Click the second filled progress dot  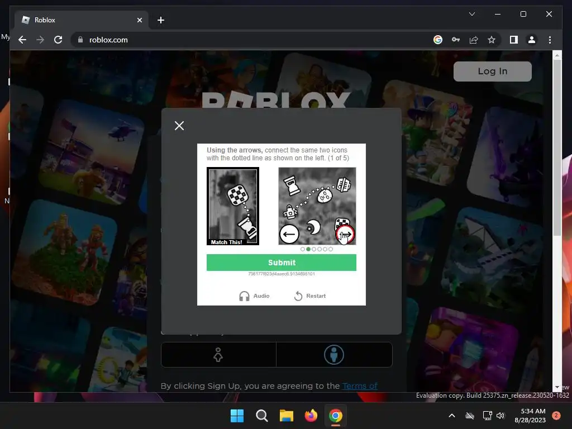[308, 249]
